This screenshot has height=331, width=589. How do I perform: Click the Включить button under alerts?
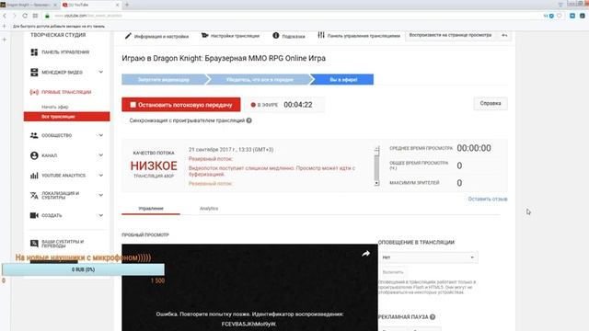[x=393, y=272]
